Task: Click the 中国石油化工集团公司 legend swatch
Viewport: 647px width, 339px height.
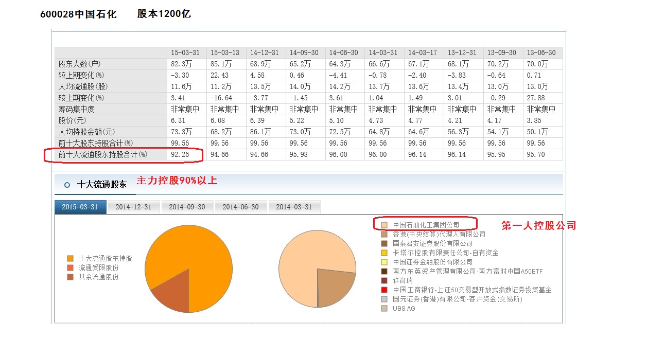Action: [384, 225]
